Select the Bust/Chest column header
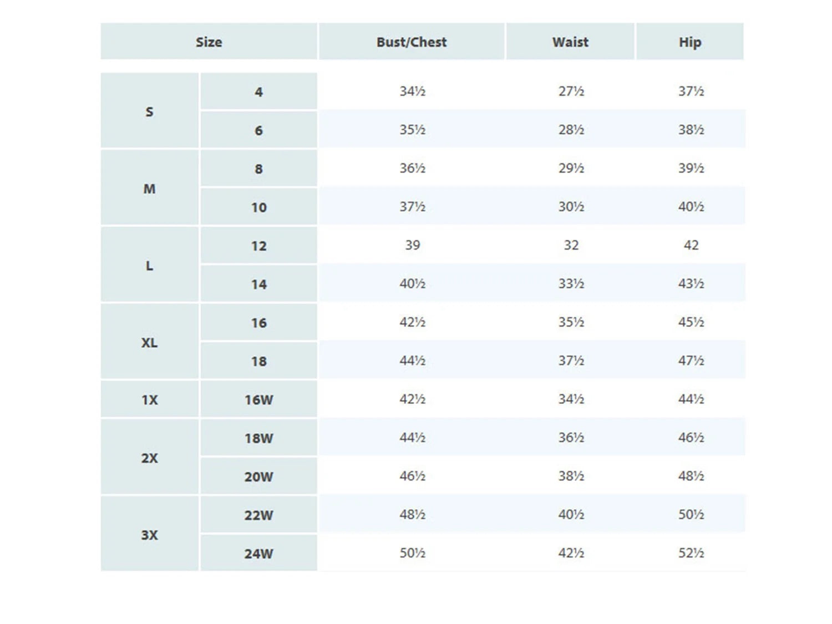Image resolution: width=832 pixels, height=624 pixels. click(412, 42)
